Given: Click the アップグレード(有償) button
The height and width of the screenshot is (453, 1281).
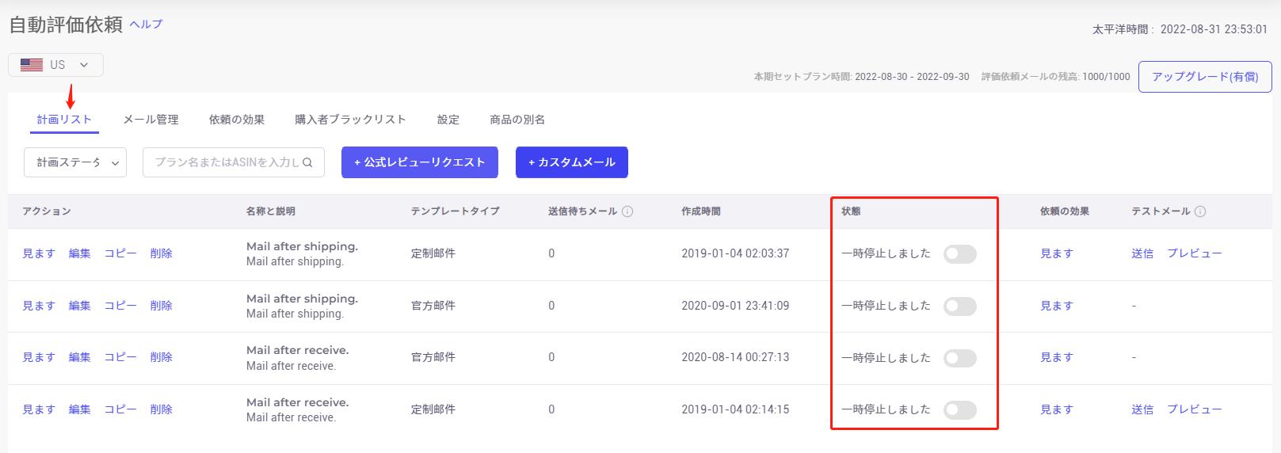Looking at the screenshot, I should [x=1205, y=77].
